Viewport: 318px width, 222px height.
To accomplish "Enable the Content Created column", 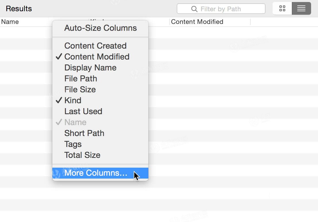I will [x=95, y=46].
